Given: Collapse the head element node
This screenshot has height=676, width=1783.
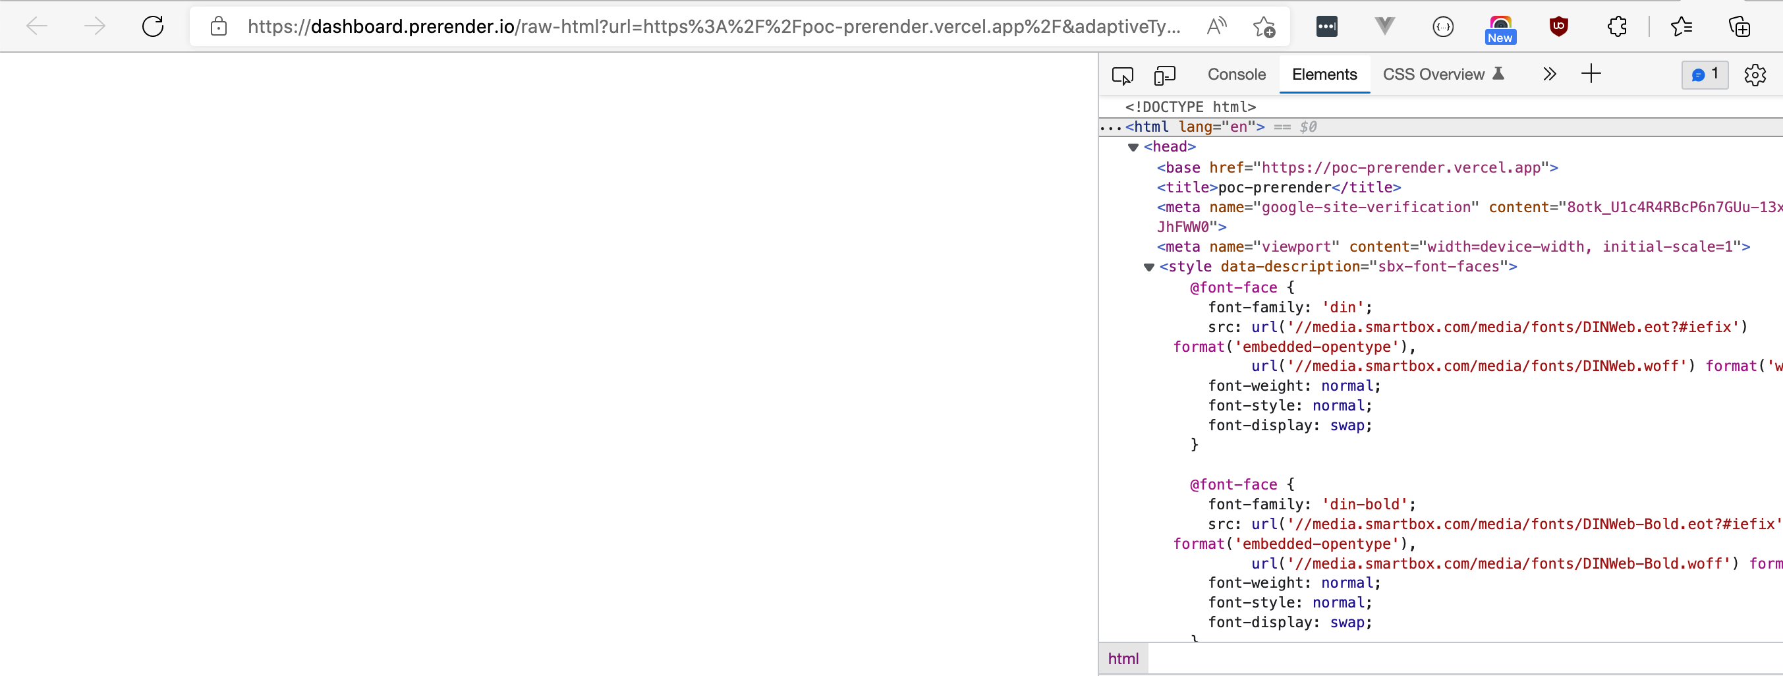Looking at the screenshot, I should tap(1133, 147).
